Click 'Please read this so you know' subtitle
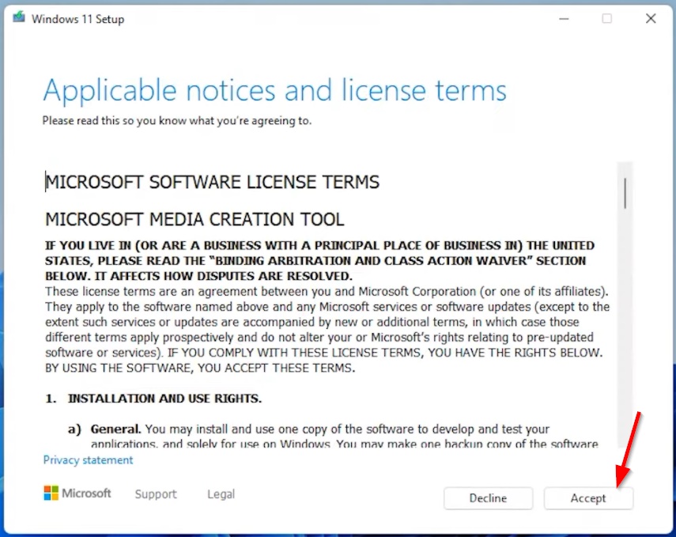 pos(177,120)
